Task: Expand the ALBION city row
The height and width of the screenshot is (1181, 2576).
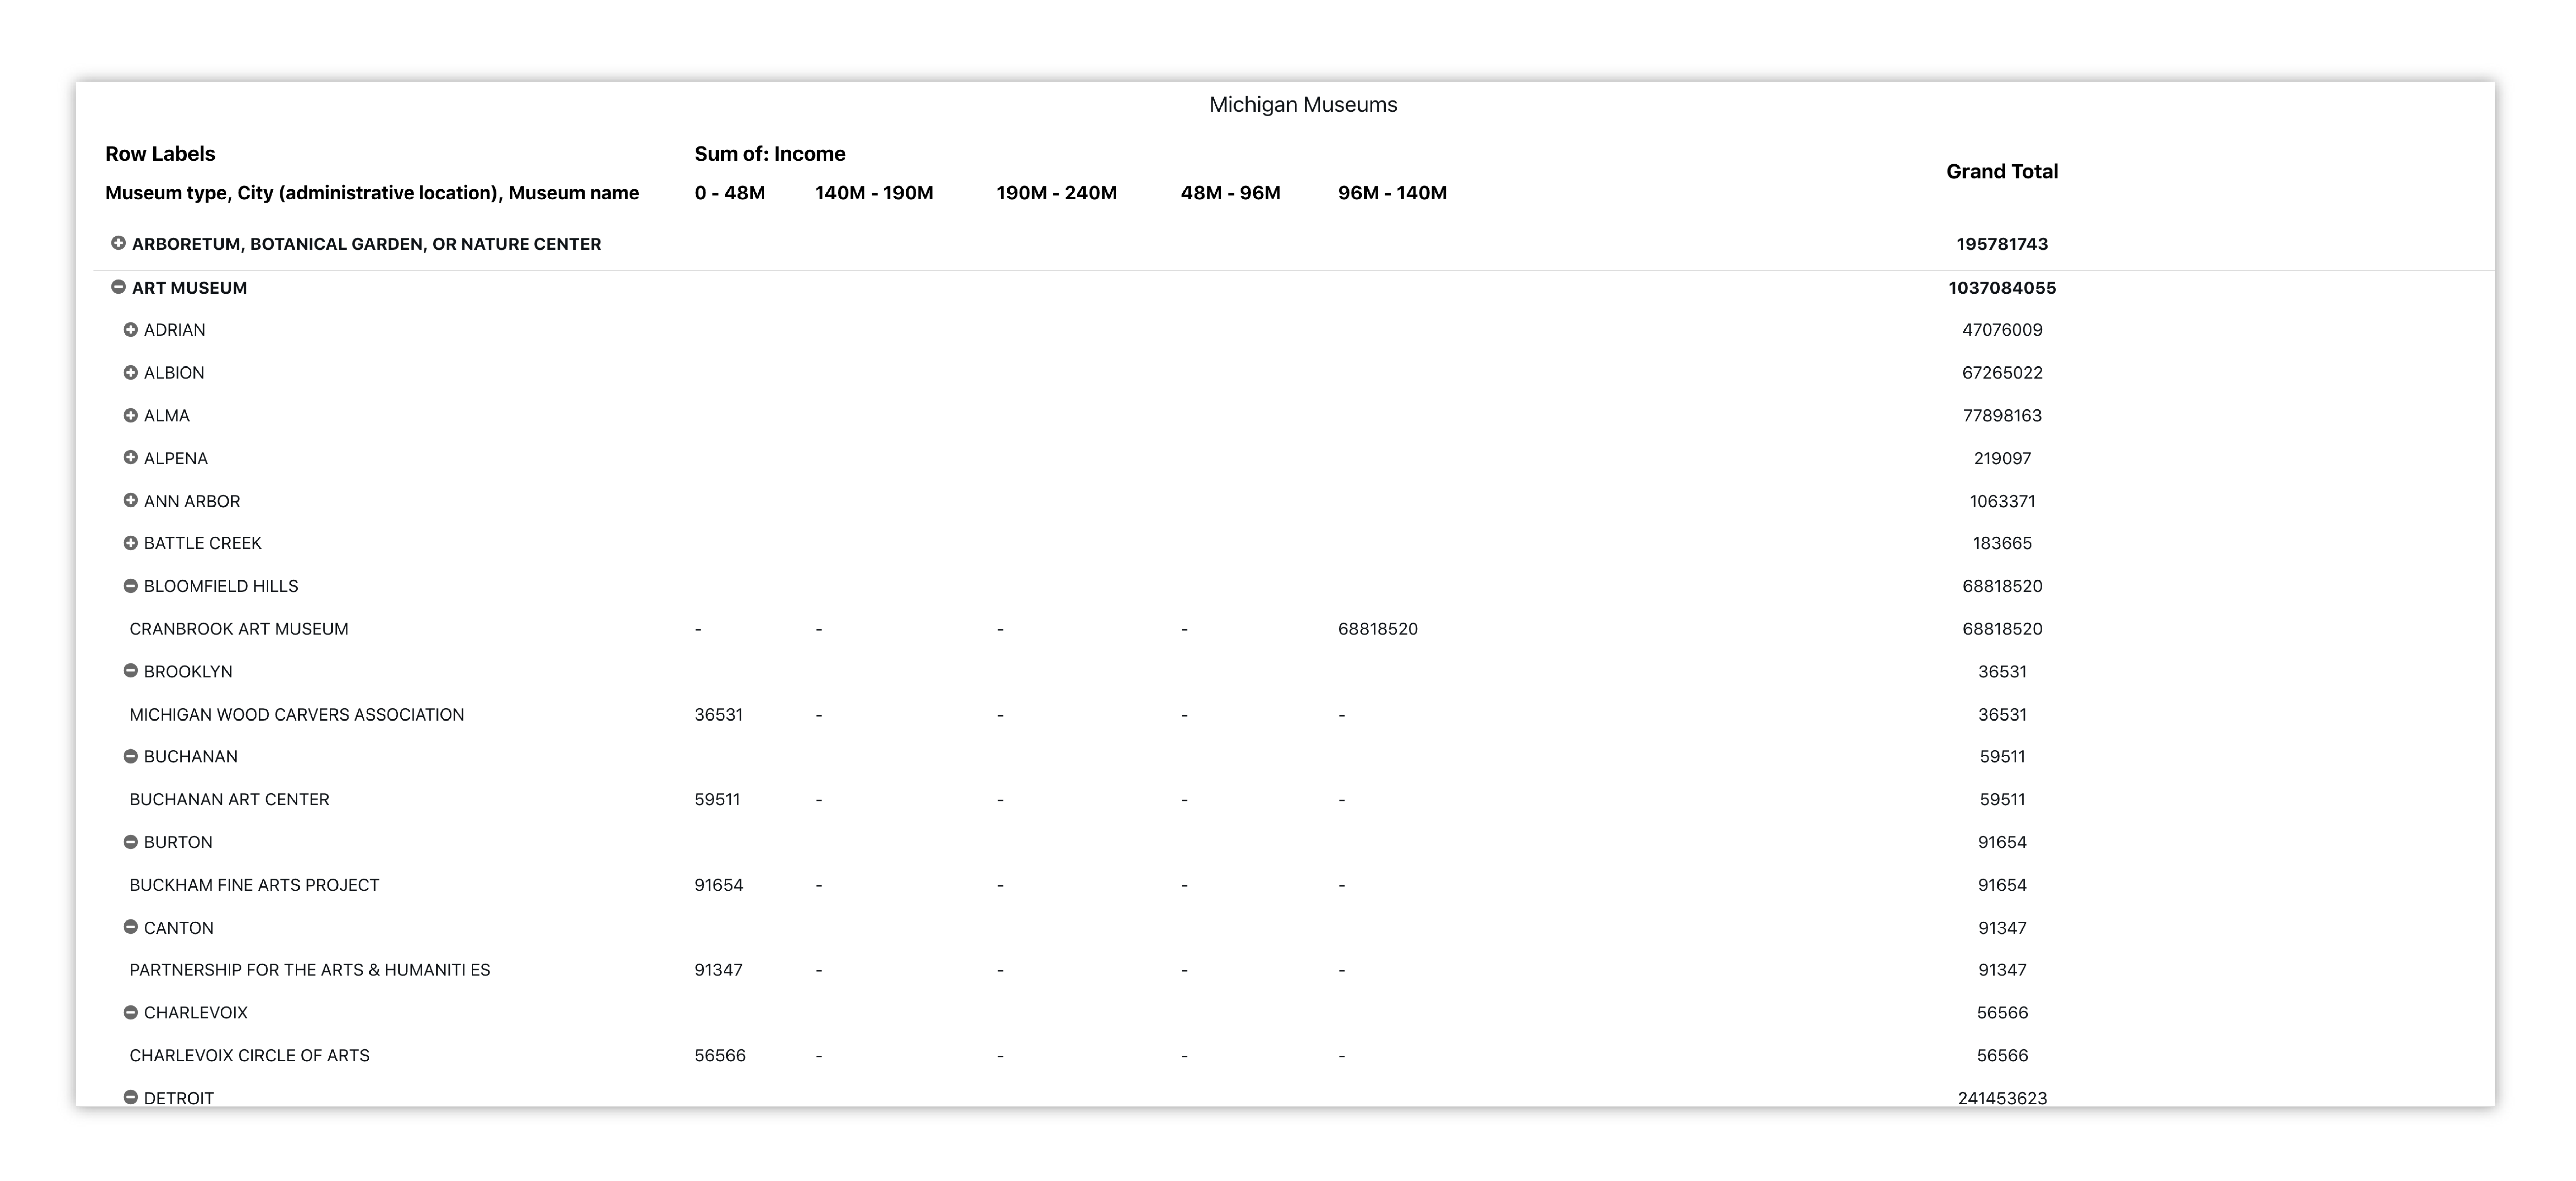Action: [x=130, y=373]
